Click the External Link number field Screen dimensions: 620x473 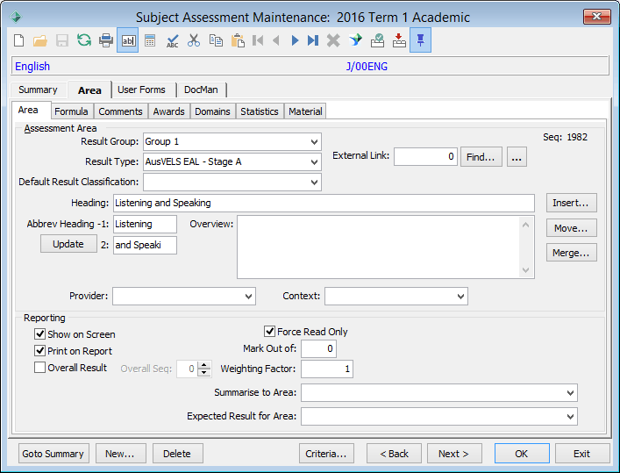tap(425, 157)
